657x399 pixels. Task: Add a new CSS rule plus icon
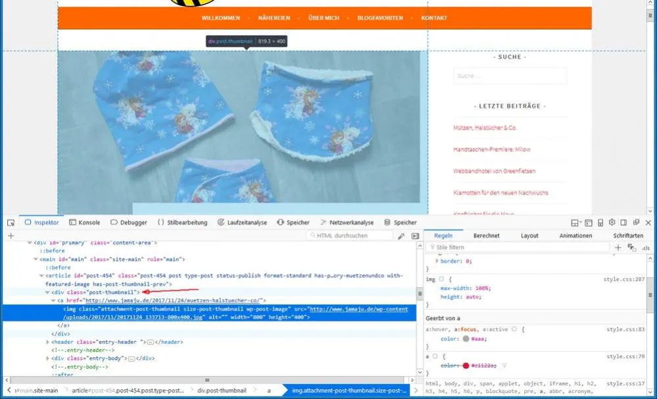coord(618,247)
